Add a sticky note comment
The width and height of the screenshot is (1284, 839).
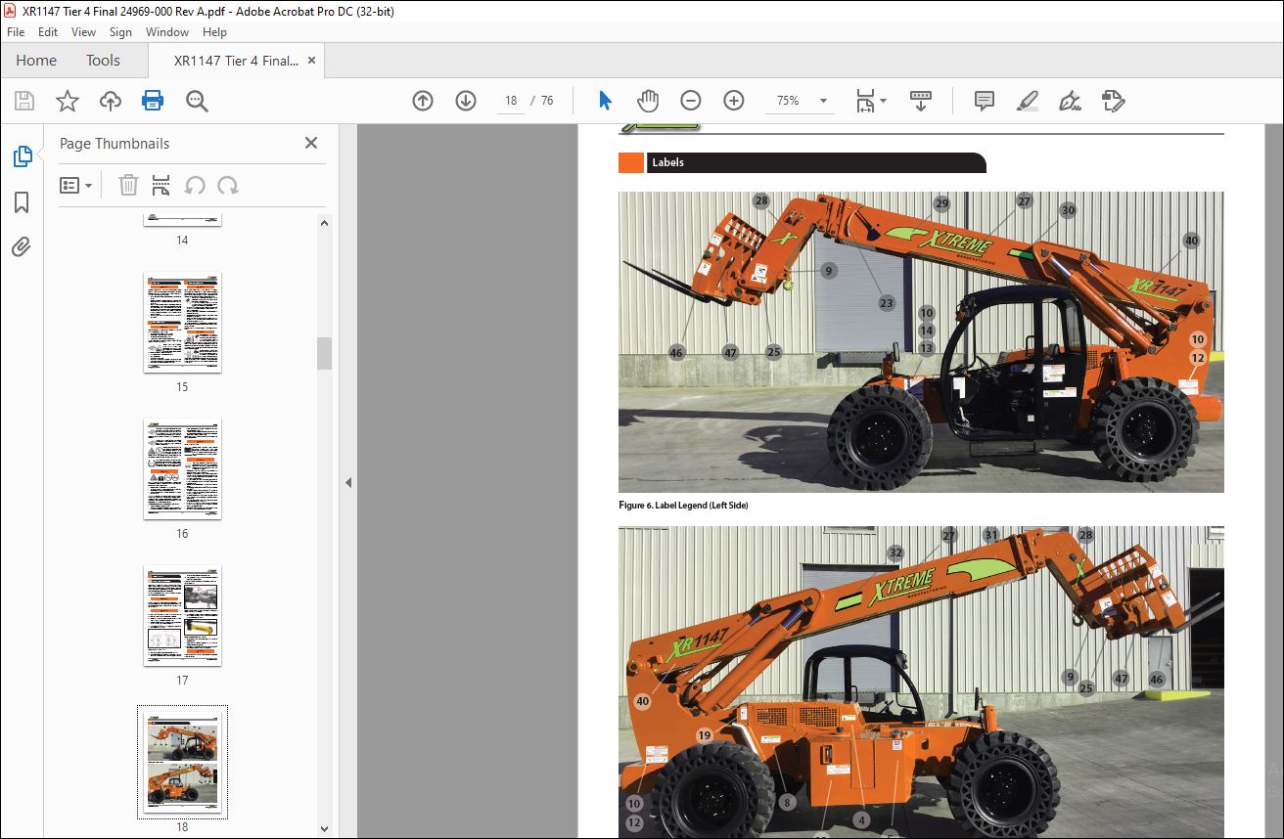point(985,101)
